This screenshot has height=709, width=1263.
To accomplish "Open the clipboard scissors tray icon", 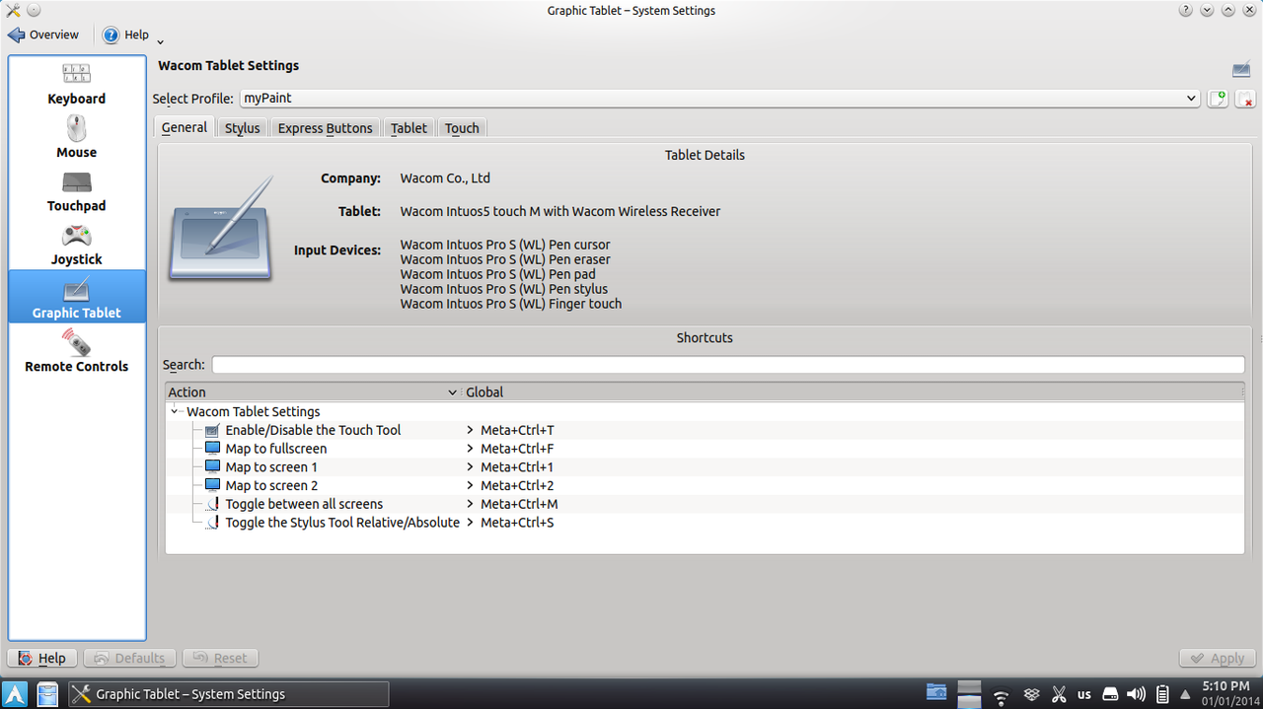I will 1059,694.
